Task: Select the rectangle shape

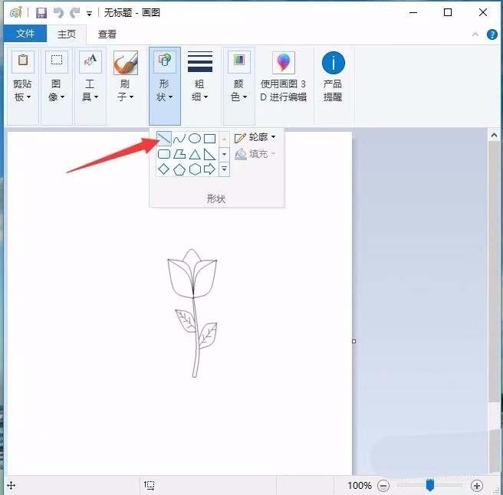Action: [210, 139]
